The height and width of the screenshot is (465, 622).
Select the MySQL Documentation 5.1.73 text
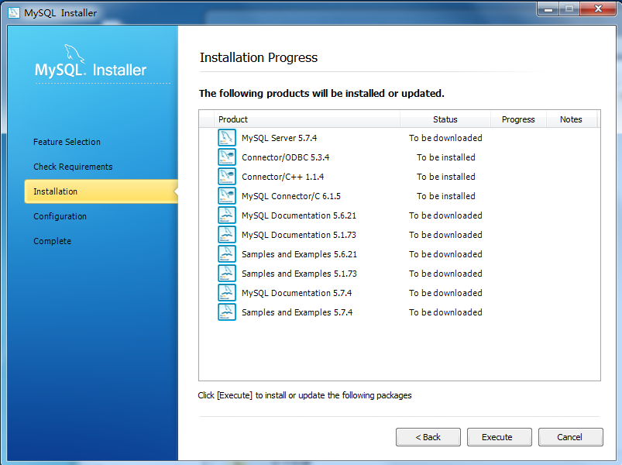click(299, 235)
